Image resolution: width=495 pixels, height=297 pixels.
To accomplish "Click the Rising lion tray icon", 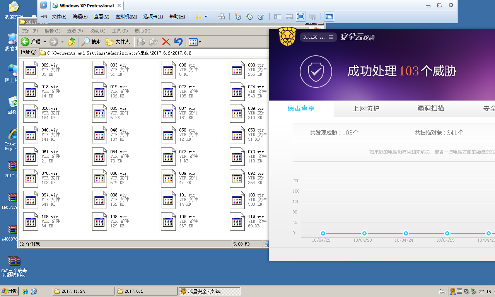I will (x=452, y=291).
